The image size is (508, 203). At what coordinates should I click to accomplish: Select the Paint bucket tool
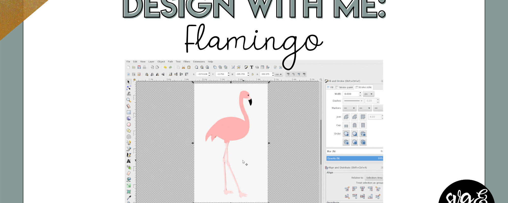coord(129,179)
